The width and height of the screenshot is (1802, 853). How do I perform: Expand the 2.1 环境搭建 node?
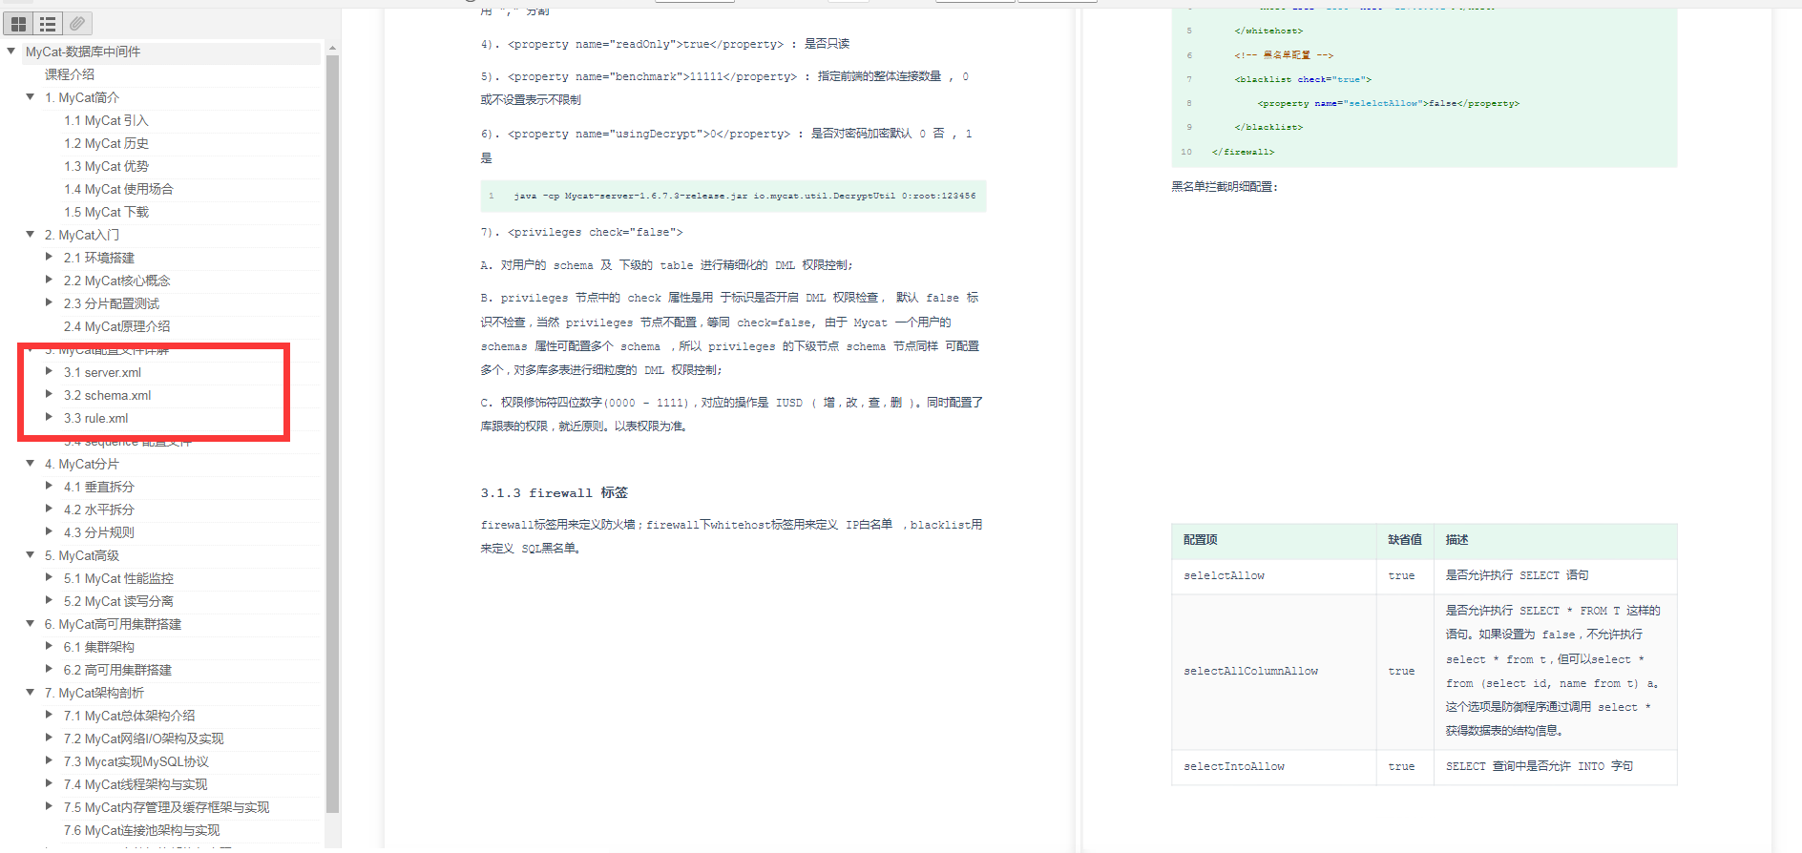click(x=50, y=258)
